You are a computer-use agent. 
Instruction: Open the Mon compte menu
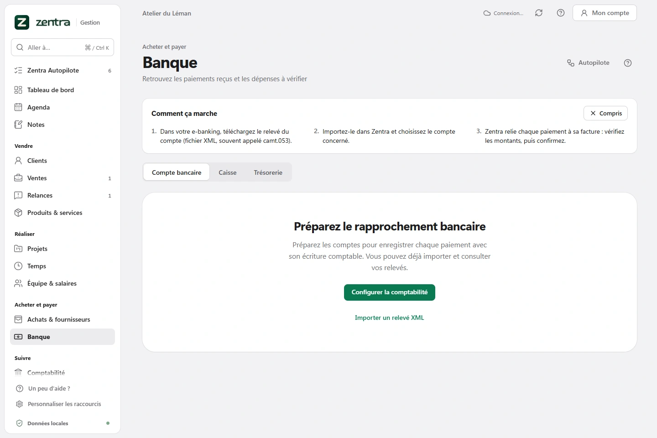tap(605, 13)
